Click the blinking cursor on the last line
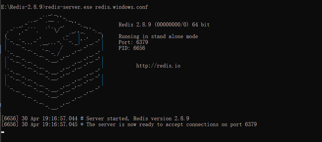The image size is (322, 142). (3, 132)
